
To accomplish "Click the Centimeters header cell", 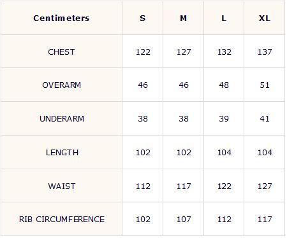I will [61, 18].
